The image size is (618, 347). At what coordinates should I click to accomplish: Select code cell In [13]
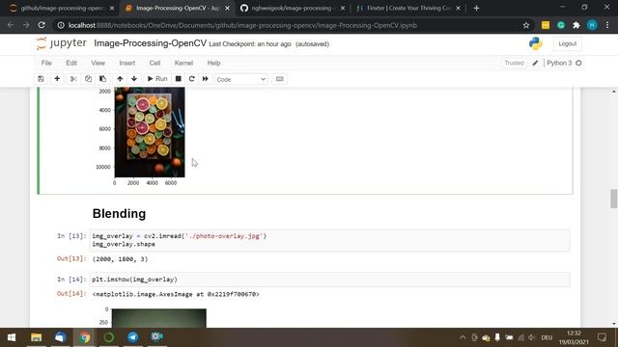[329, 240]
